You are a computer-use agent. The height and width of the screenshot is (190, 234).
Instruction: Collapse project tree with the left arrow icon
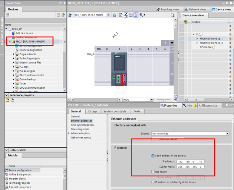[64, 3]
